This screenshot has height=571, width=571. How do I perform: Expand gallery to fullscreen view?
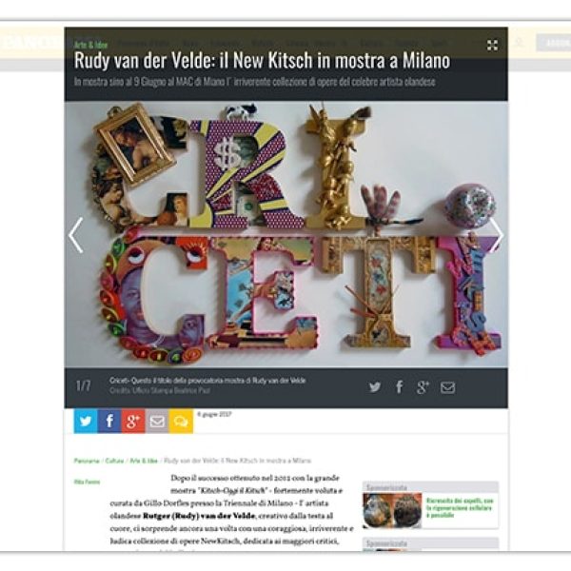(492, 46)
